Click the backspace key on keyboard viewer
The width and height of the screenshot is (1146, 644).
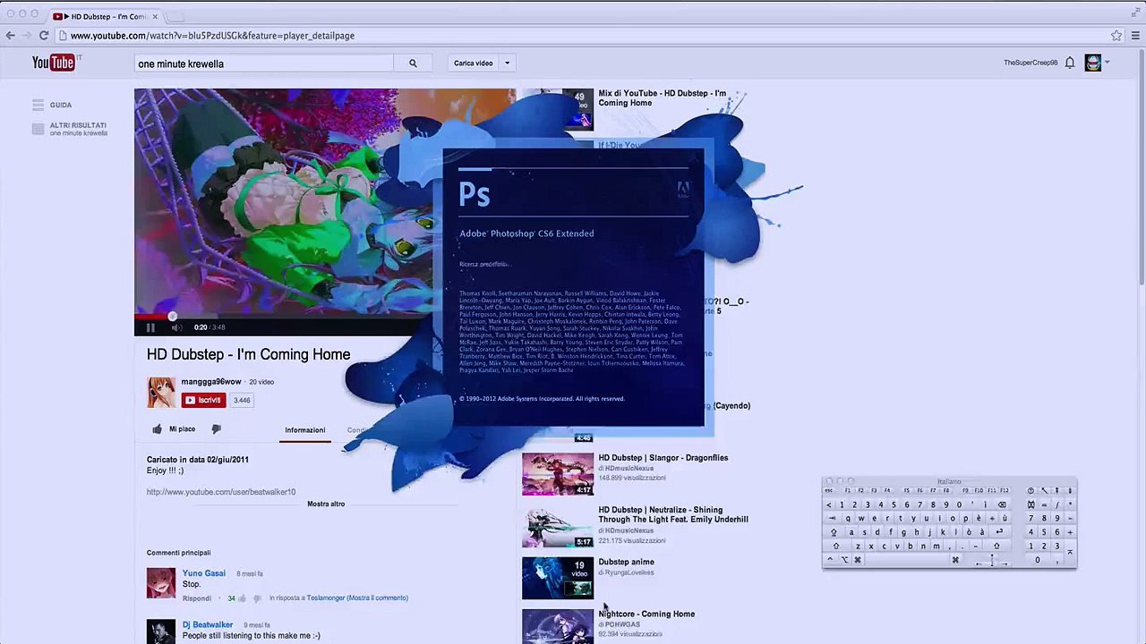coord(1002,504)
